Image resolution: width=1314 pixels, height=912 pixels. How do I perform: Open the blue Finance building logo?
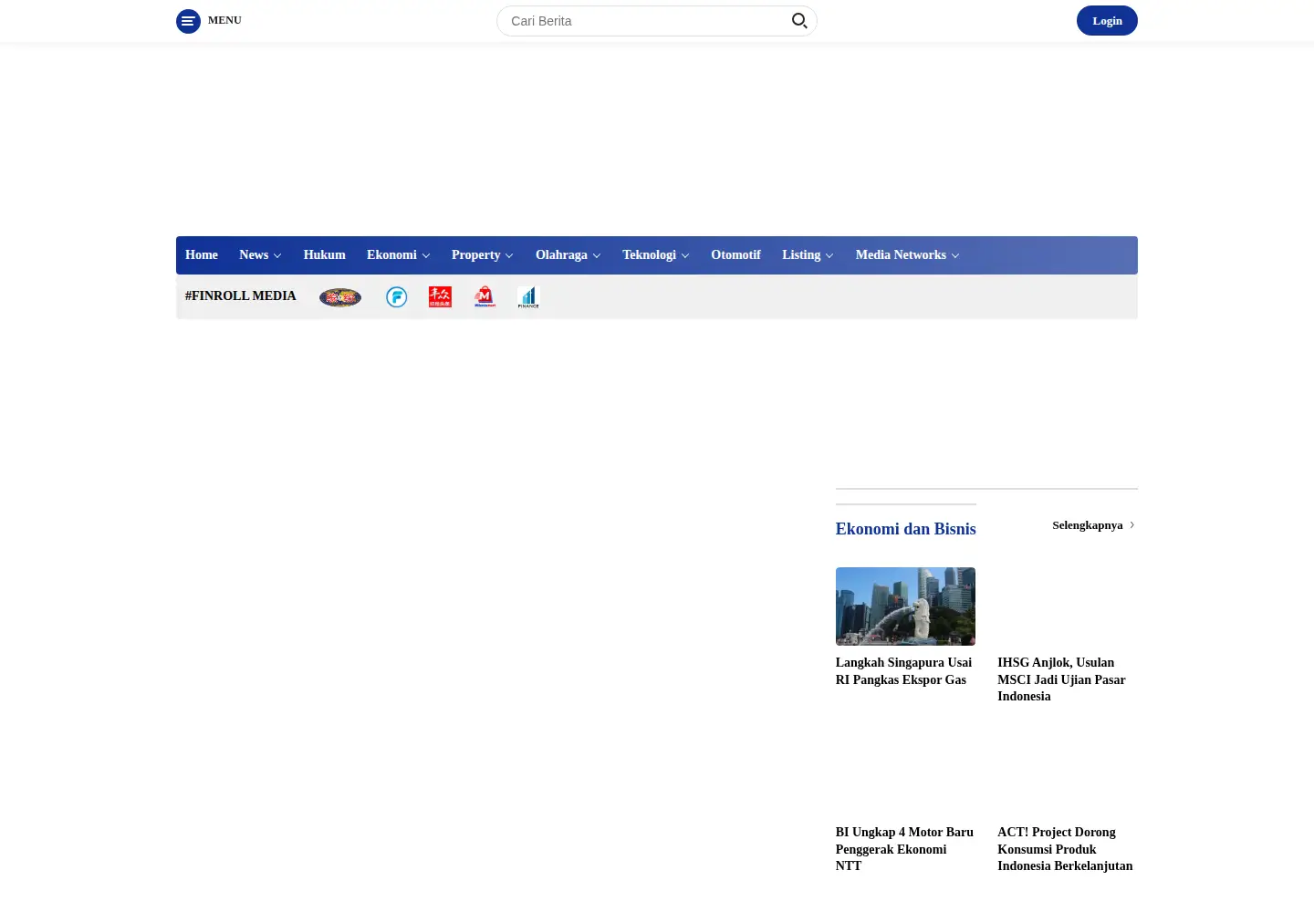coord(528,297)
